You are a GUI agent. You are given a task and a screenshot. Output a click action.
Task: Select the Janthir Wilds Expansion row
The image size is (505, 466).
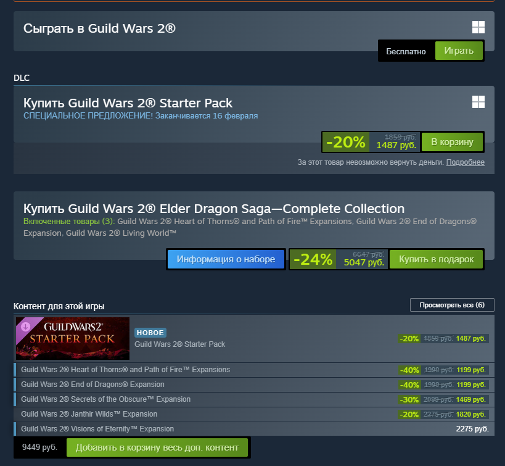click(254, 414)
